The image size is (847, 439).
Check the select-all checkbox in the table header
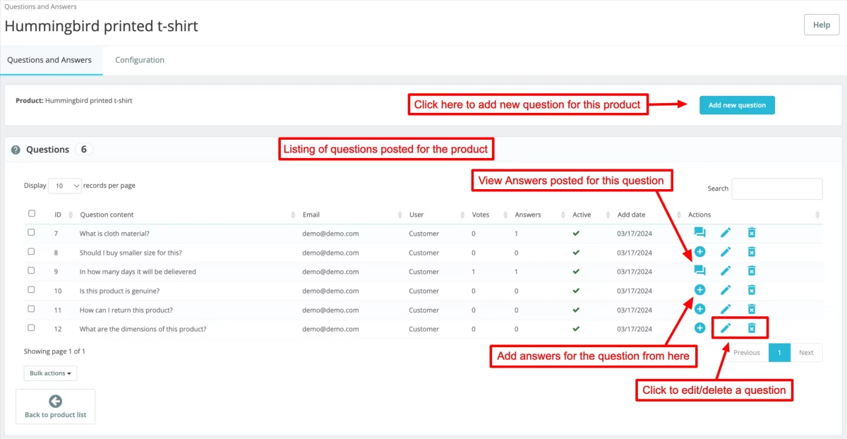(x=30, y=214)
